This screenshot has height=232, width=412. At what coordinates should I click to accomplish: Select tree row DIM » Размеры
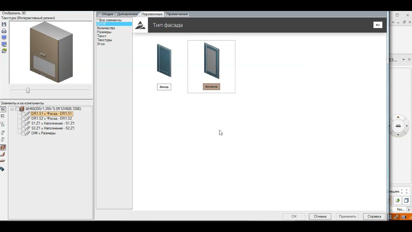click(x=43, y=133)
